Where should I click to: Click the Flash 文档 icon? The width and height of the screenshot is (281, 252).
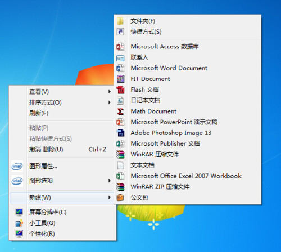point(120,89)
